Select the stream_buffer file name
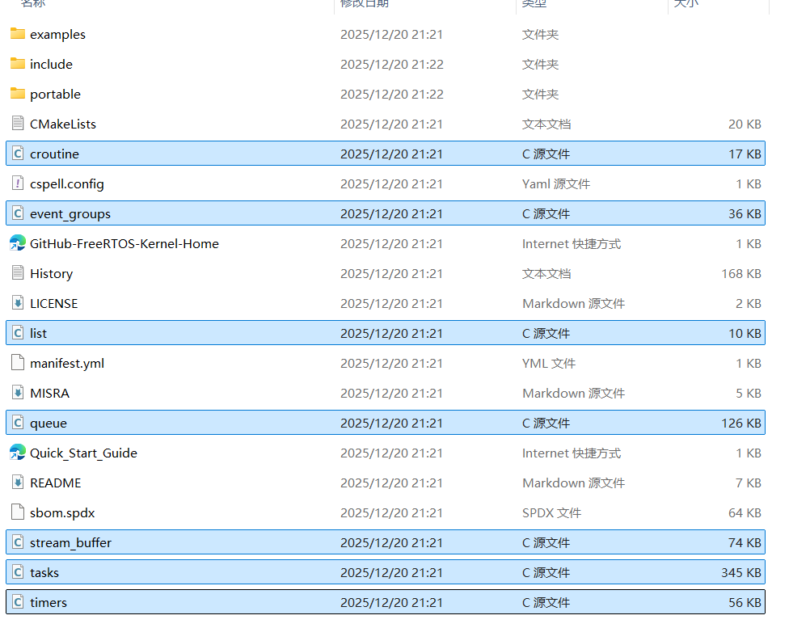This screenshot has height=628, width=810. click(x=71, y=543)
